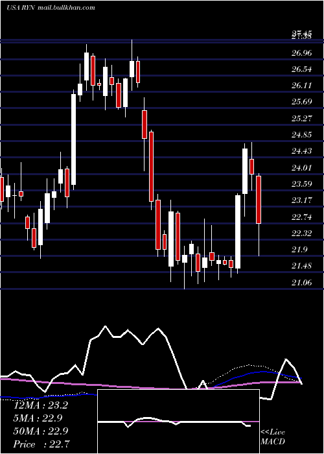
Task: Click the 23.59 price axis label
Action: [x=302, y=184]
